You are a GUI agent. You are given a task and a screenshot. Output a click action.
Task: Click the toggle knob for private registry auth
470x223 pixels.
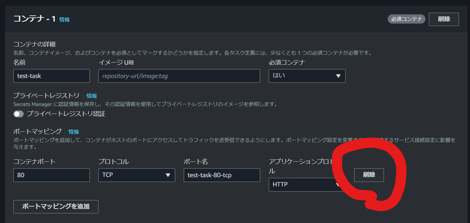(x=16, y=114)
